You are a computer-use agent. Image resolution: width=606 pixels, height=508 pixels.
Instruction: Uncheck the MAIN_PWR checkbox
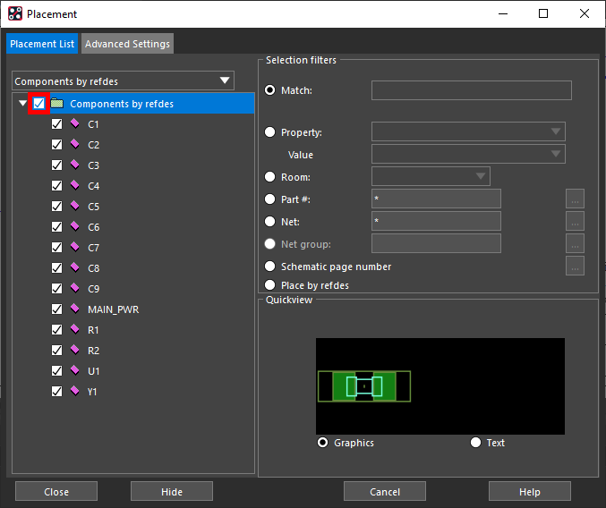tap(56, 309)
